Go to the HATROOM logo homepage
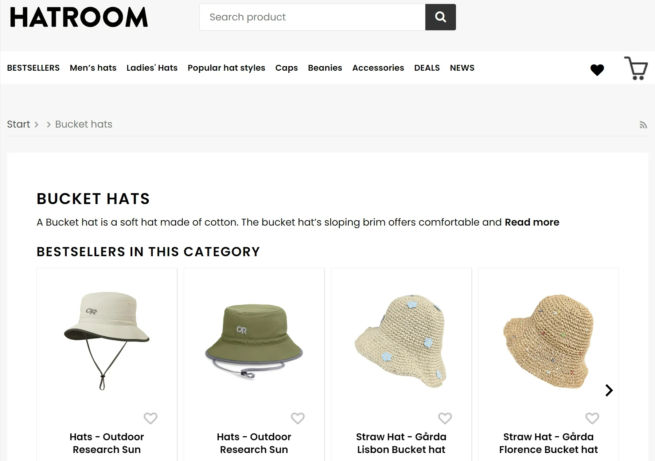Viewport: 655px width, 461px height. point(79,17)
